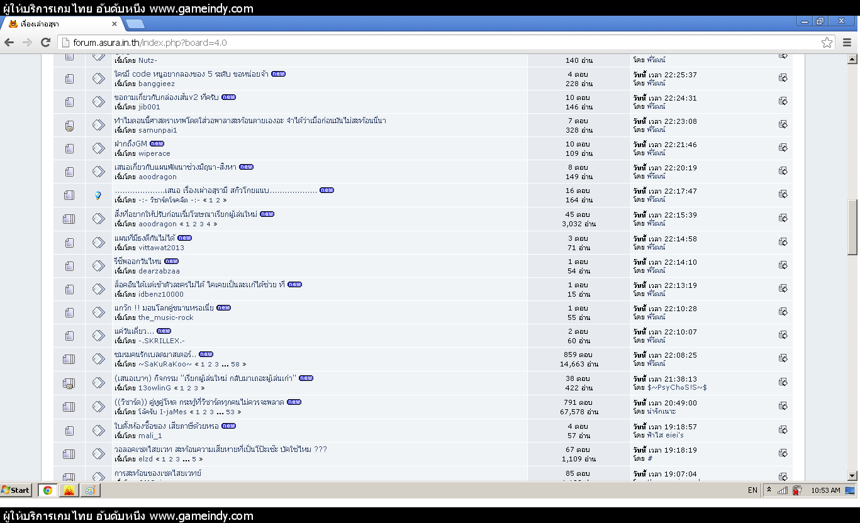Go to page 53 of I-jaMes topic
Viewport: 860px width, 523px height.
click(230, 412)
